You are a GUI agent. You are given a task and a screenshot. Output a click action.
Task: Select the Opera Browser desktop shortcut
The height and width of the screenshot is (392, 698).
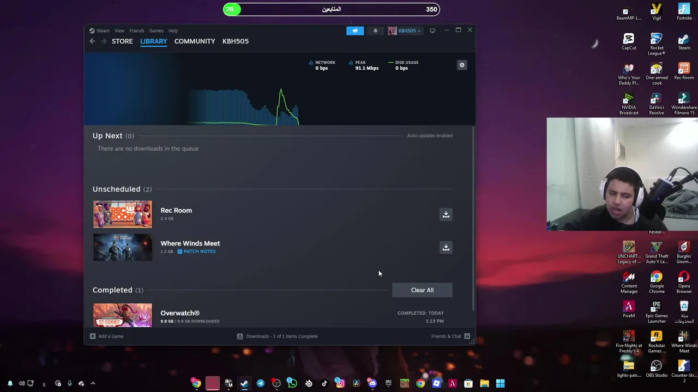tap(684, 282)
